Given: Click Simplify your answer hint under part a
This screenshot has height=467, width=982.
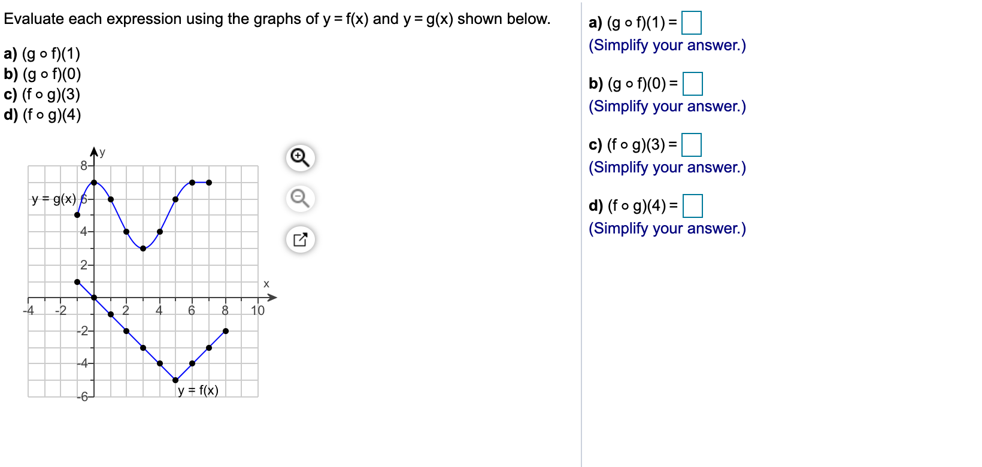Looking at the screenshot, I should point(667,46).
